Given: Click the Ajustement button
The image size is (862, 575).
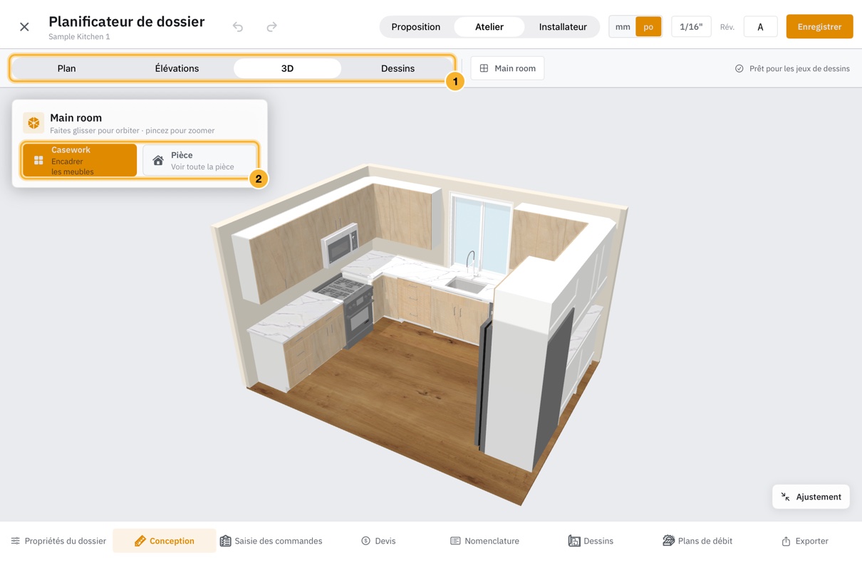Looking at the screenshot, I should [811, 497].
